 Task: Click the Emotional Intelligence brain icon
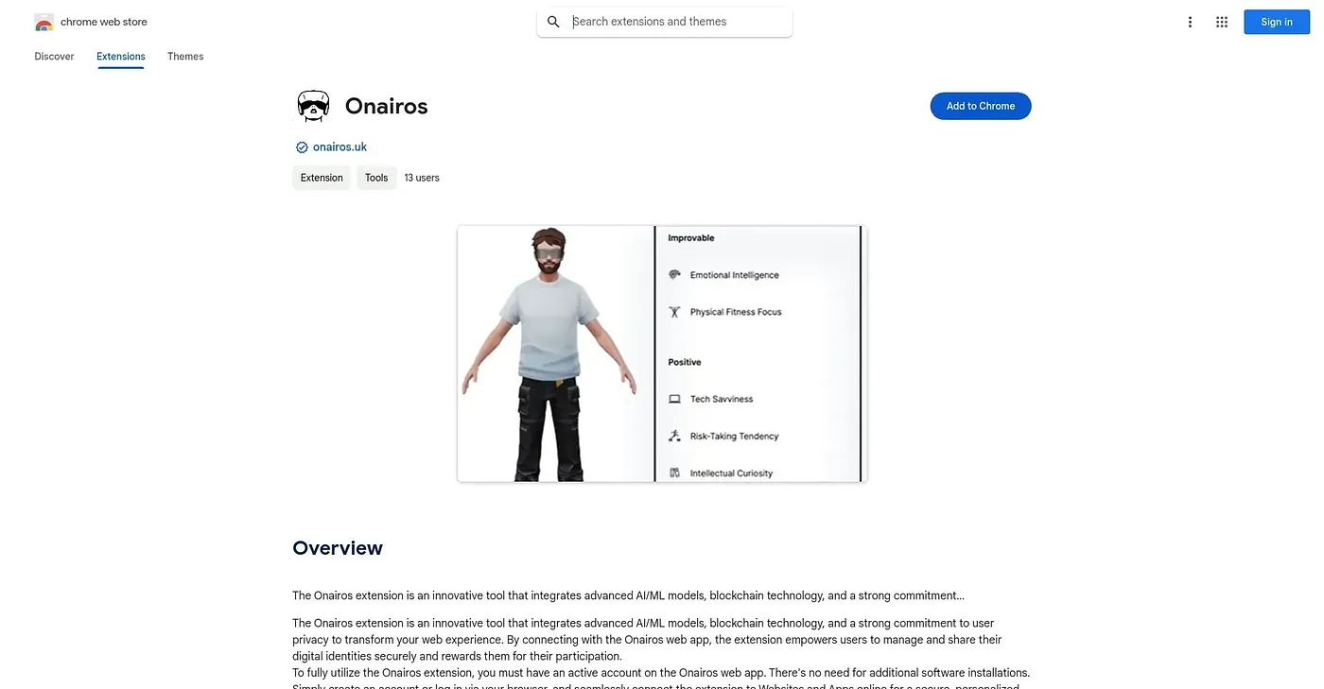(x=674, y=275)
